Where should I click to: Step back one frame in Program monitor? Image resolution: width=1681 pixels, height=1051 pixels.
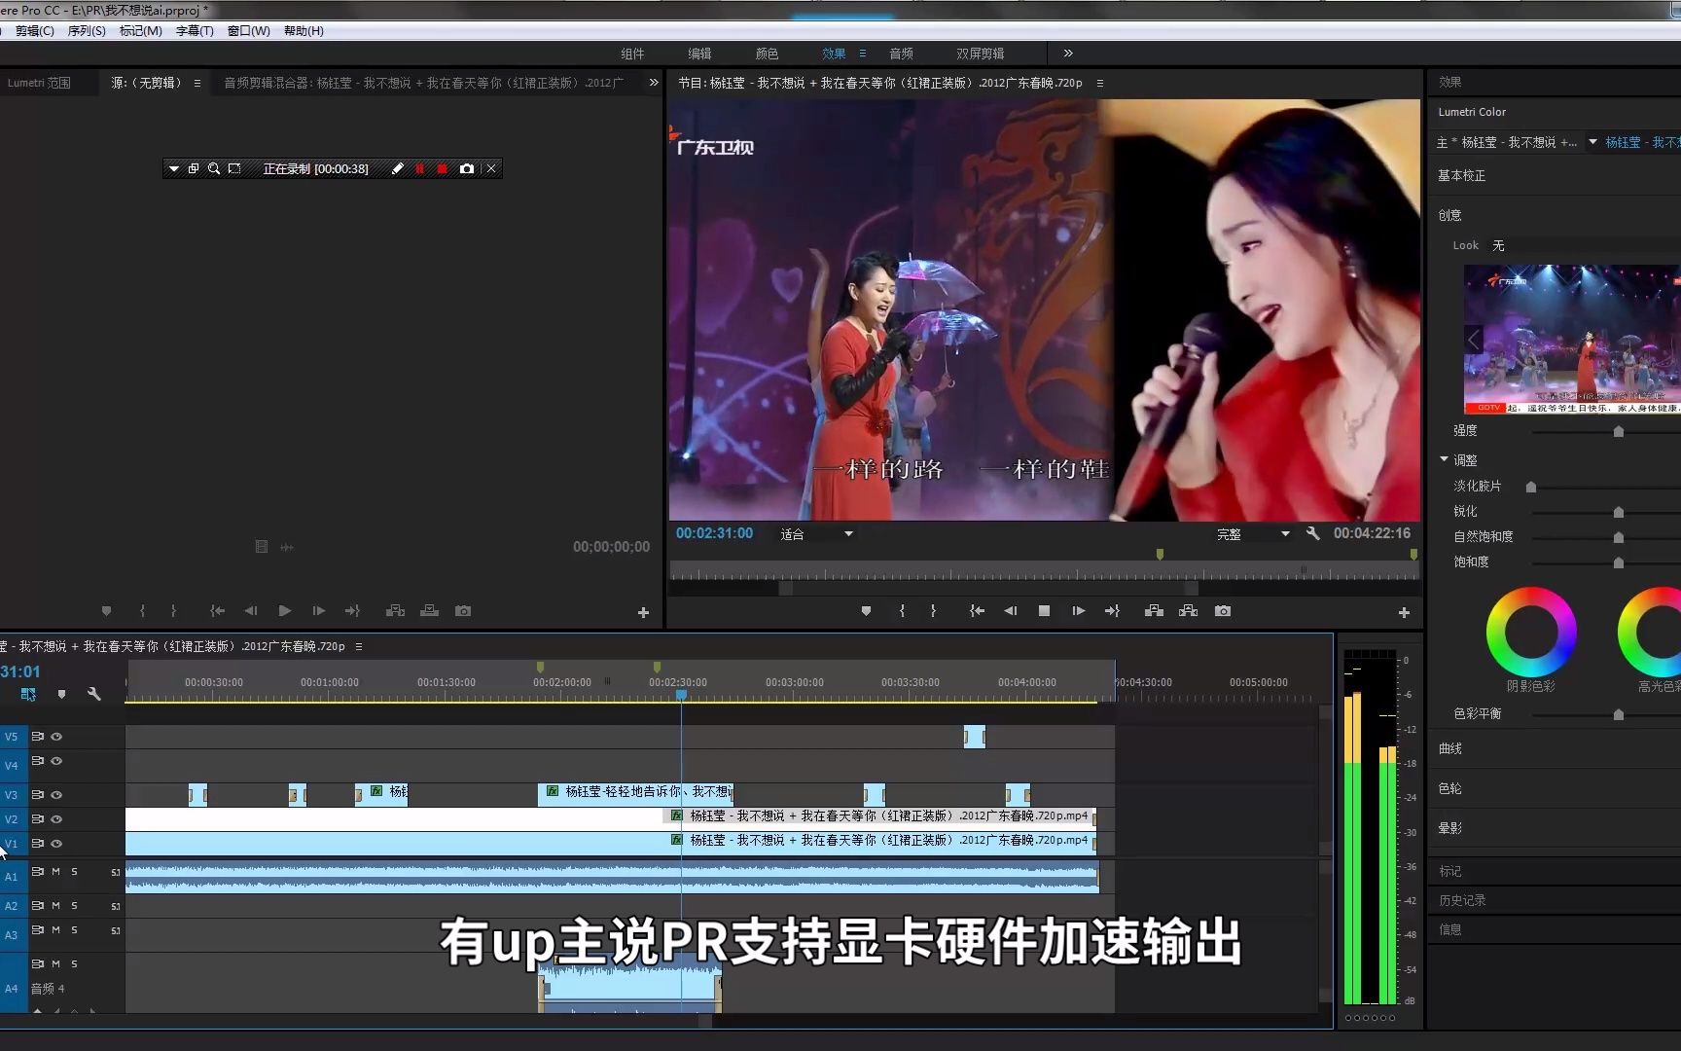[x=1011, y=611]
